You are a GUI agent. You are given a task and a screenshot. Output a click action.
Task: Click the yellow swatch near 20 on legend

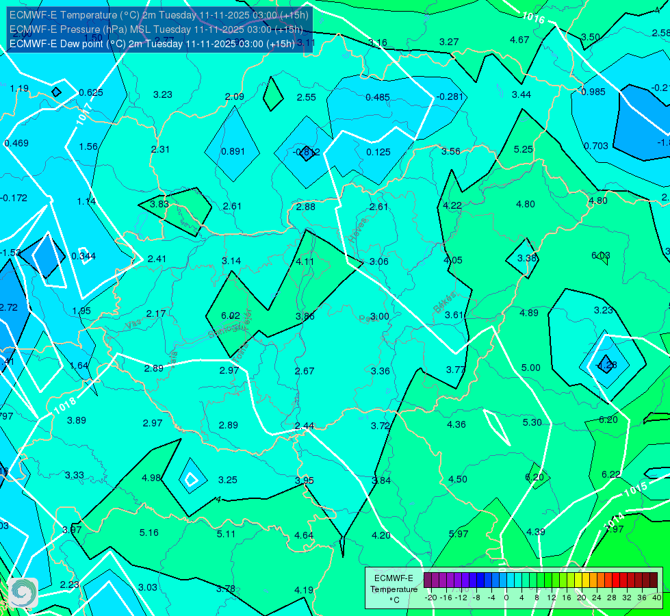tap(578, 580)
